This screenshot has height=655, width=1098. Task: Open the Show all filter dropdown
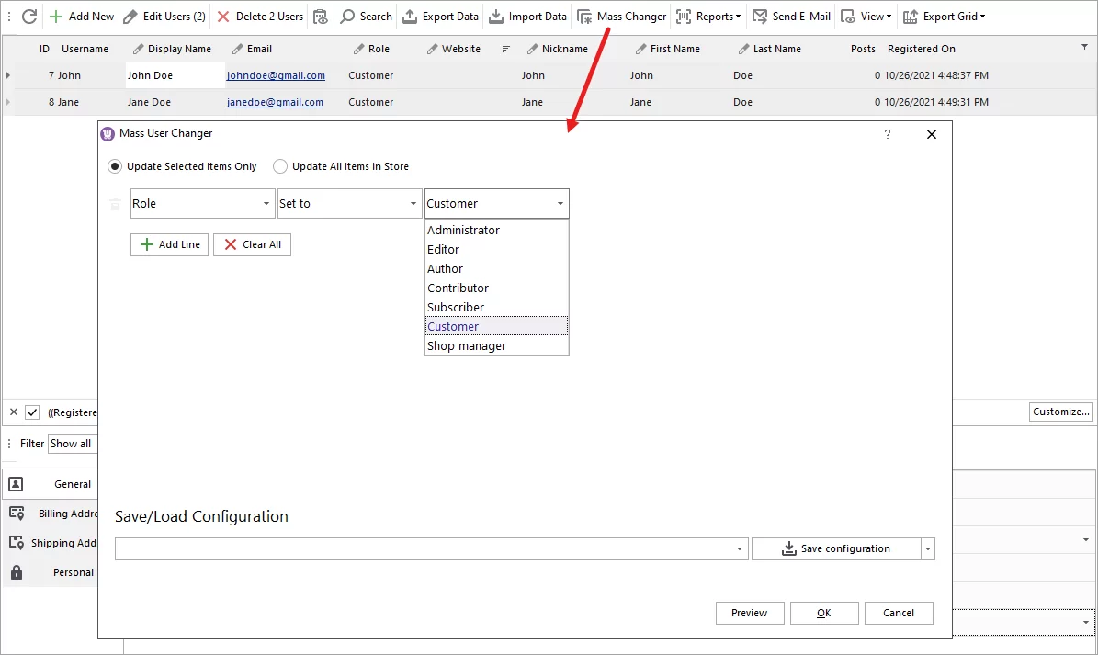[x=72, y=443]
